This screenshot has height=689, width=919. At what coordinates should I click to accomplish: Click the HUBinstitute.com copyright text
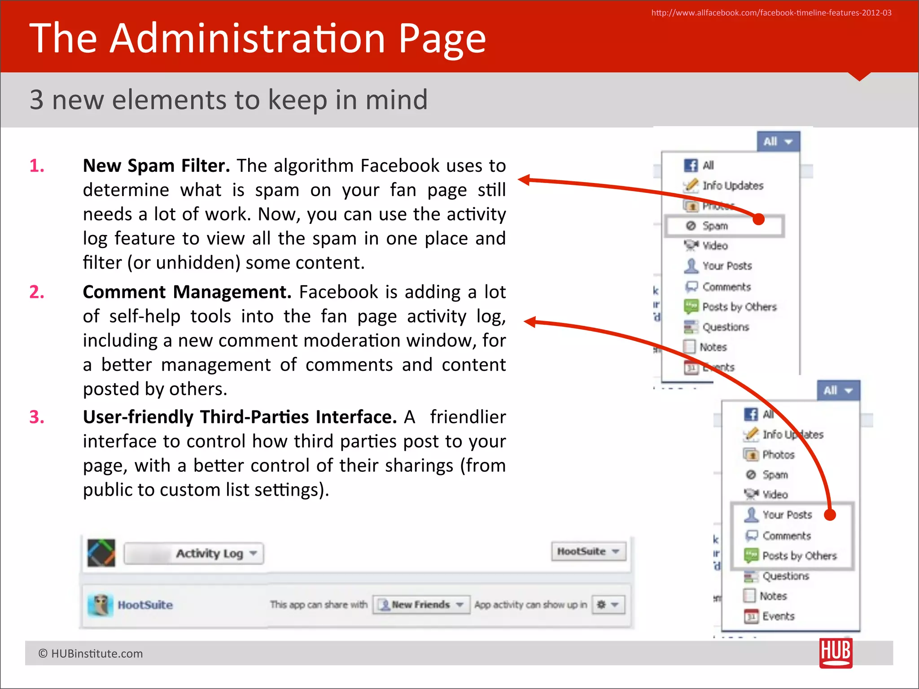(91, 654)
